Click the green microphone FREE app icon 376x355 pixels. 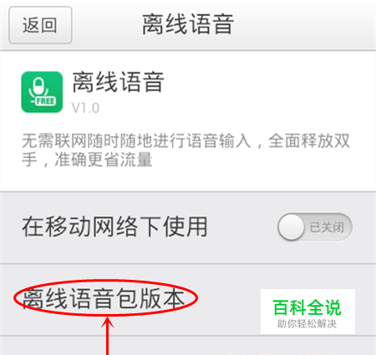[x=42, y=92]
